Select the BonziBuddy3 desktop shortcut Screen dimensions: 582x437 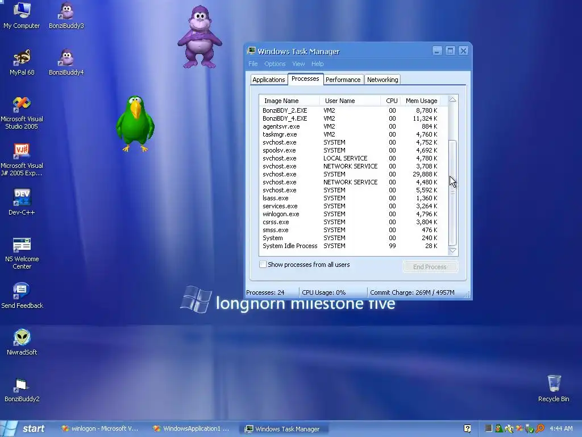66,15
